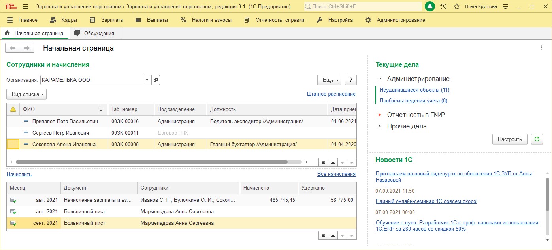Image resolution: width=552 pixels, height=250 pixels.
Task: Open favorites star icon in title bar
Action: tap(457, 7)
